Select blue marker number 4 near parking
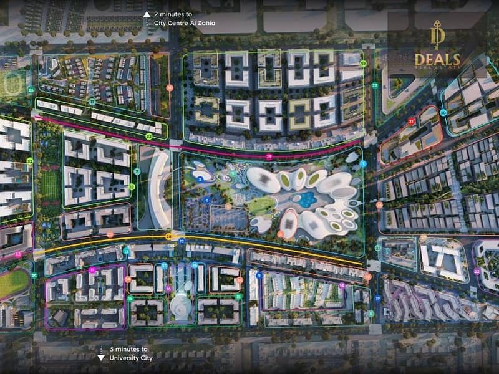 pos(206,200)
